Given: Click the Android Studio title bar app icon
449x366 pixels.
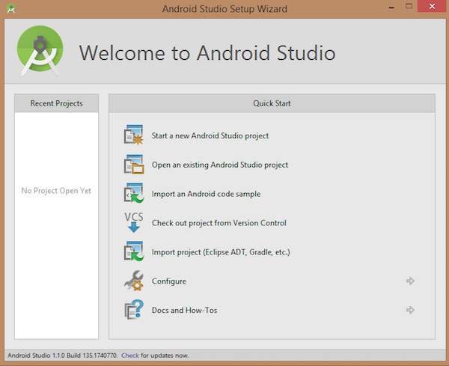Looking at the screenshot, I should (11, 8).
